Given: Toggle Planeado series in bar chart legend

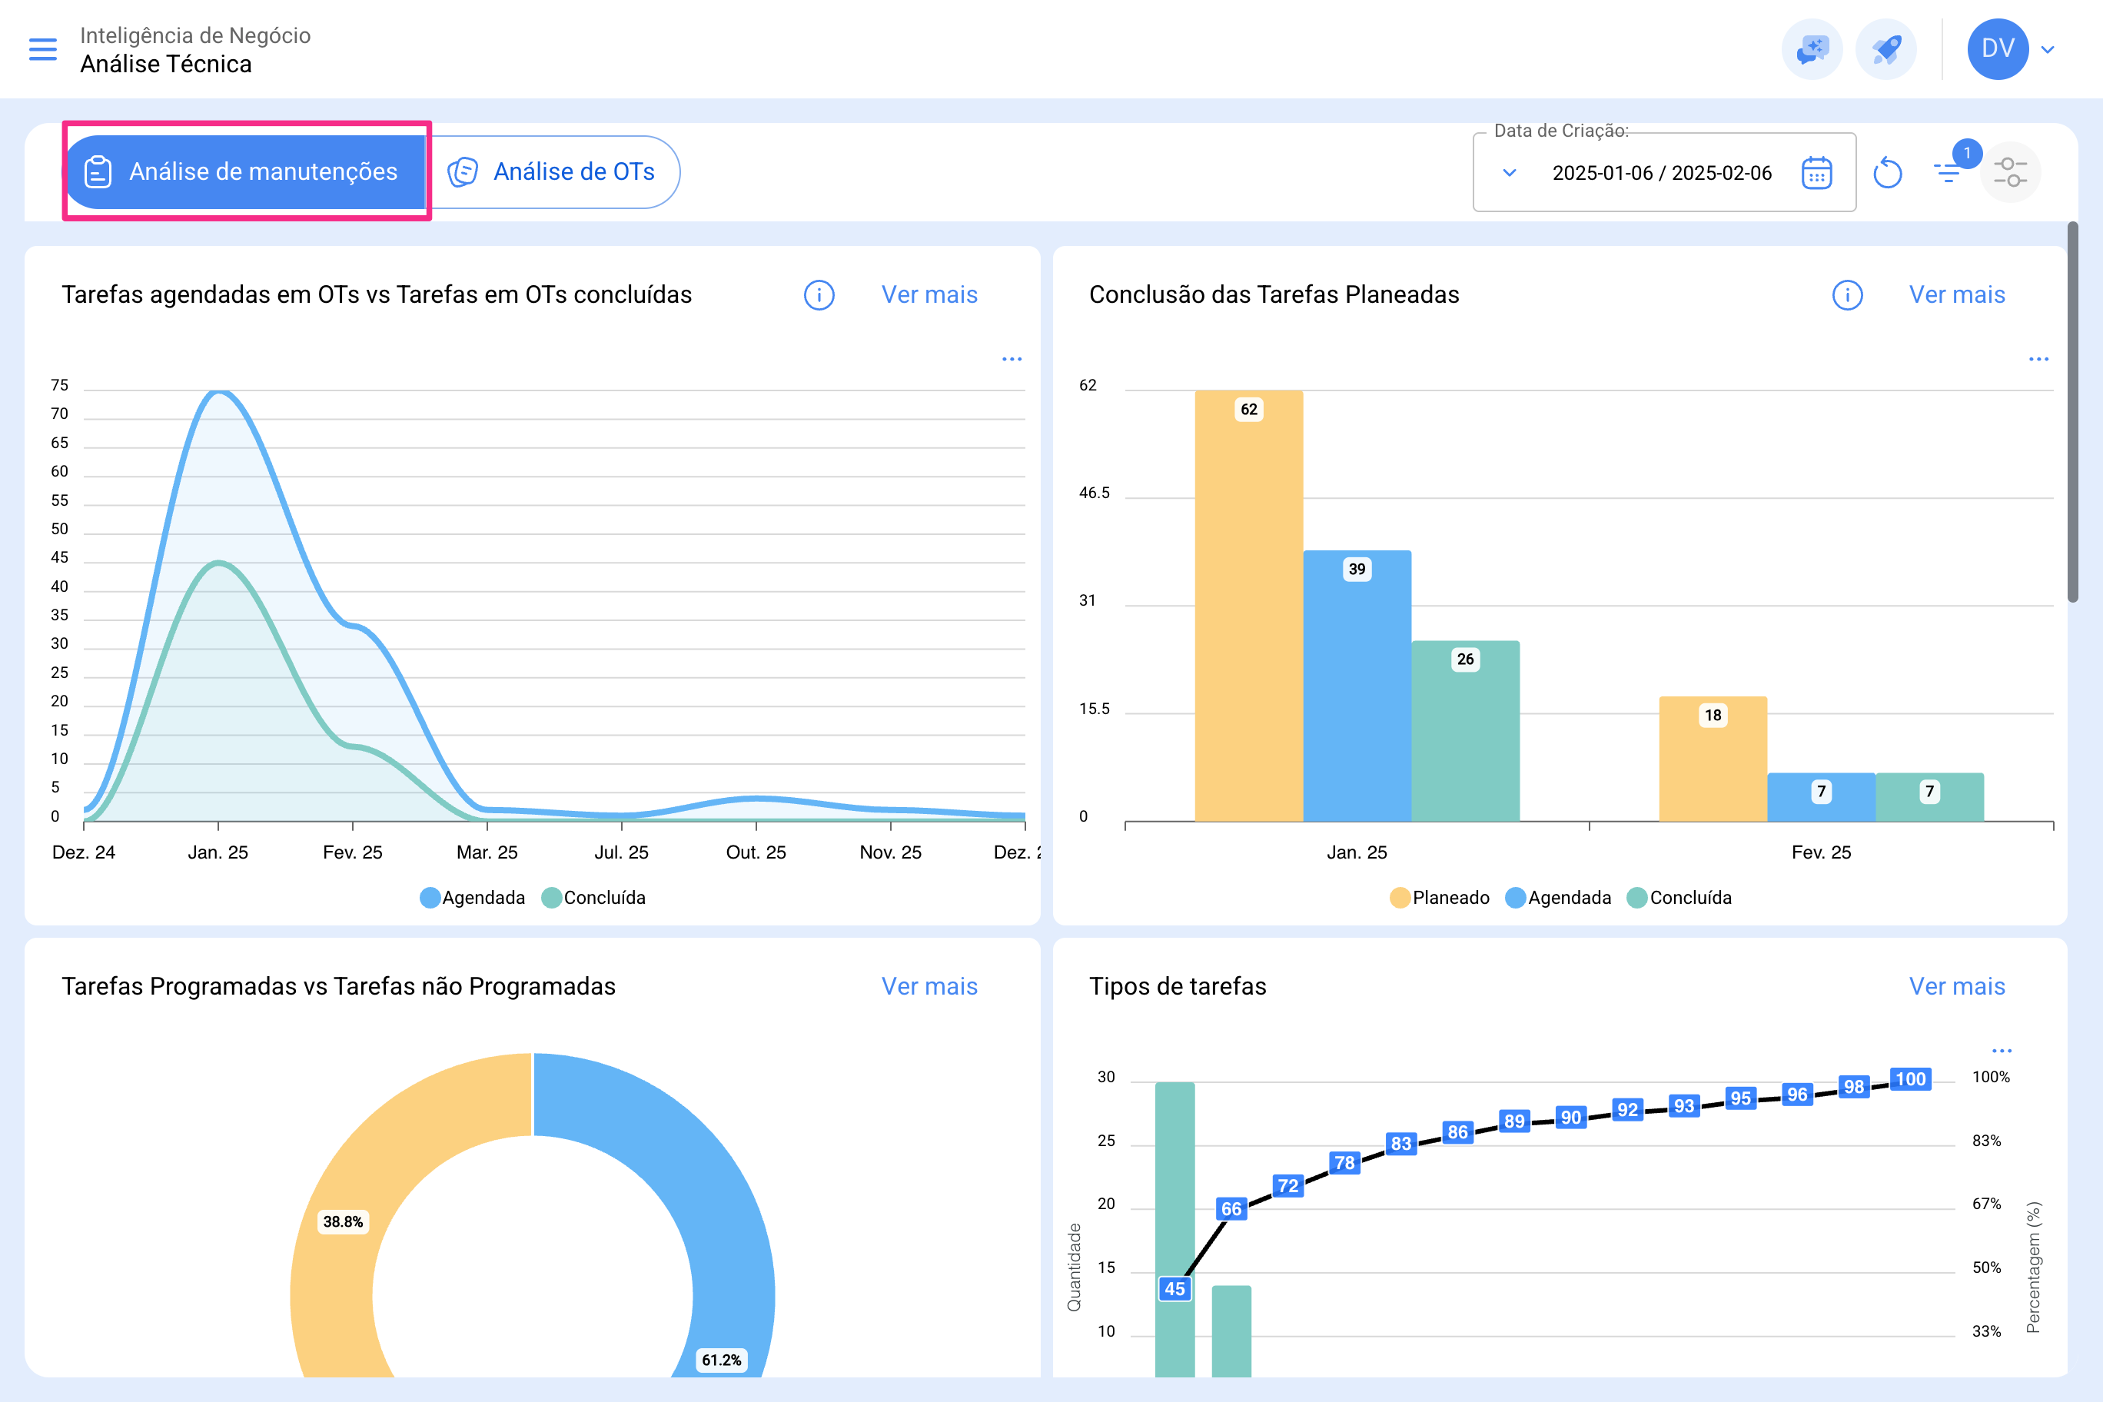Looking at the screenshot, I should (x=1440, y=898).
